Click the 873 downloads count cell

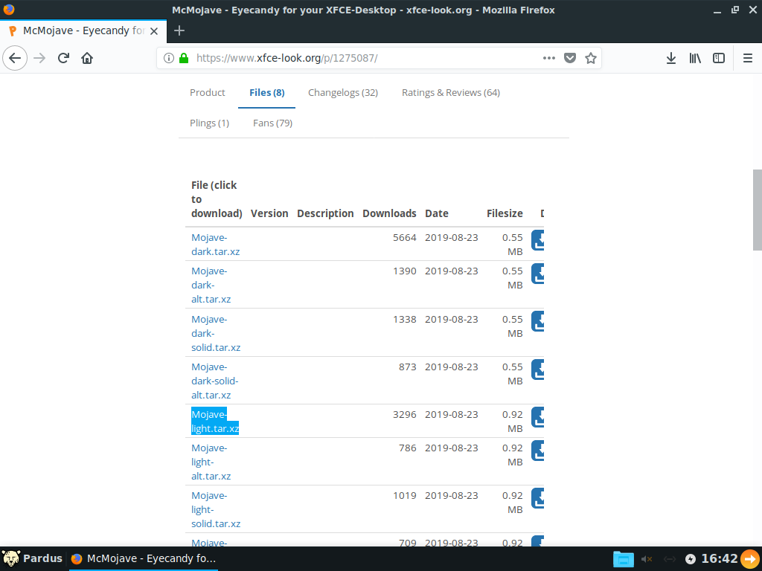click(x=407, y=367)
